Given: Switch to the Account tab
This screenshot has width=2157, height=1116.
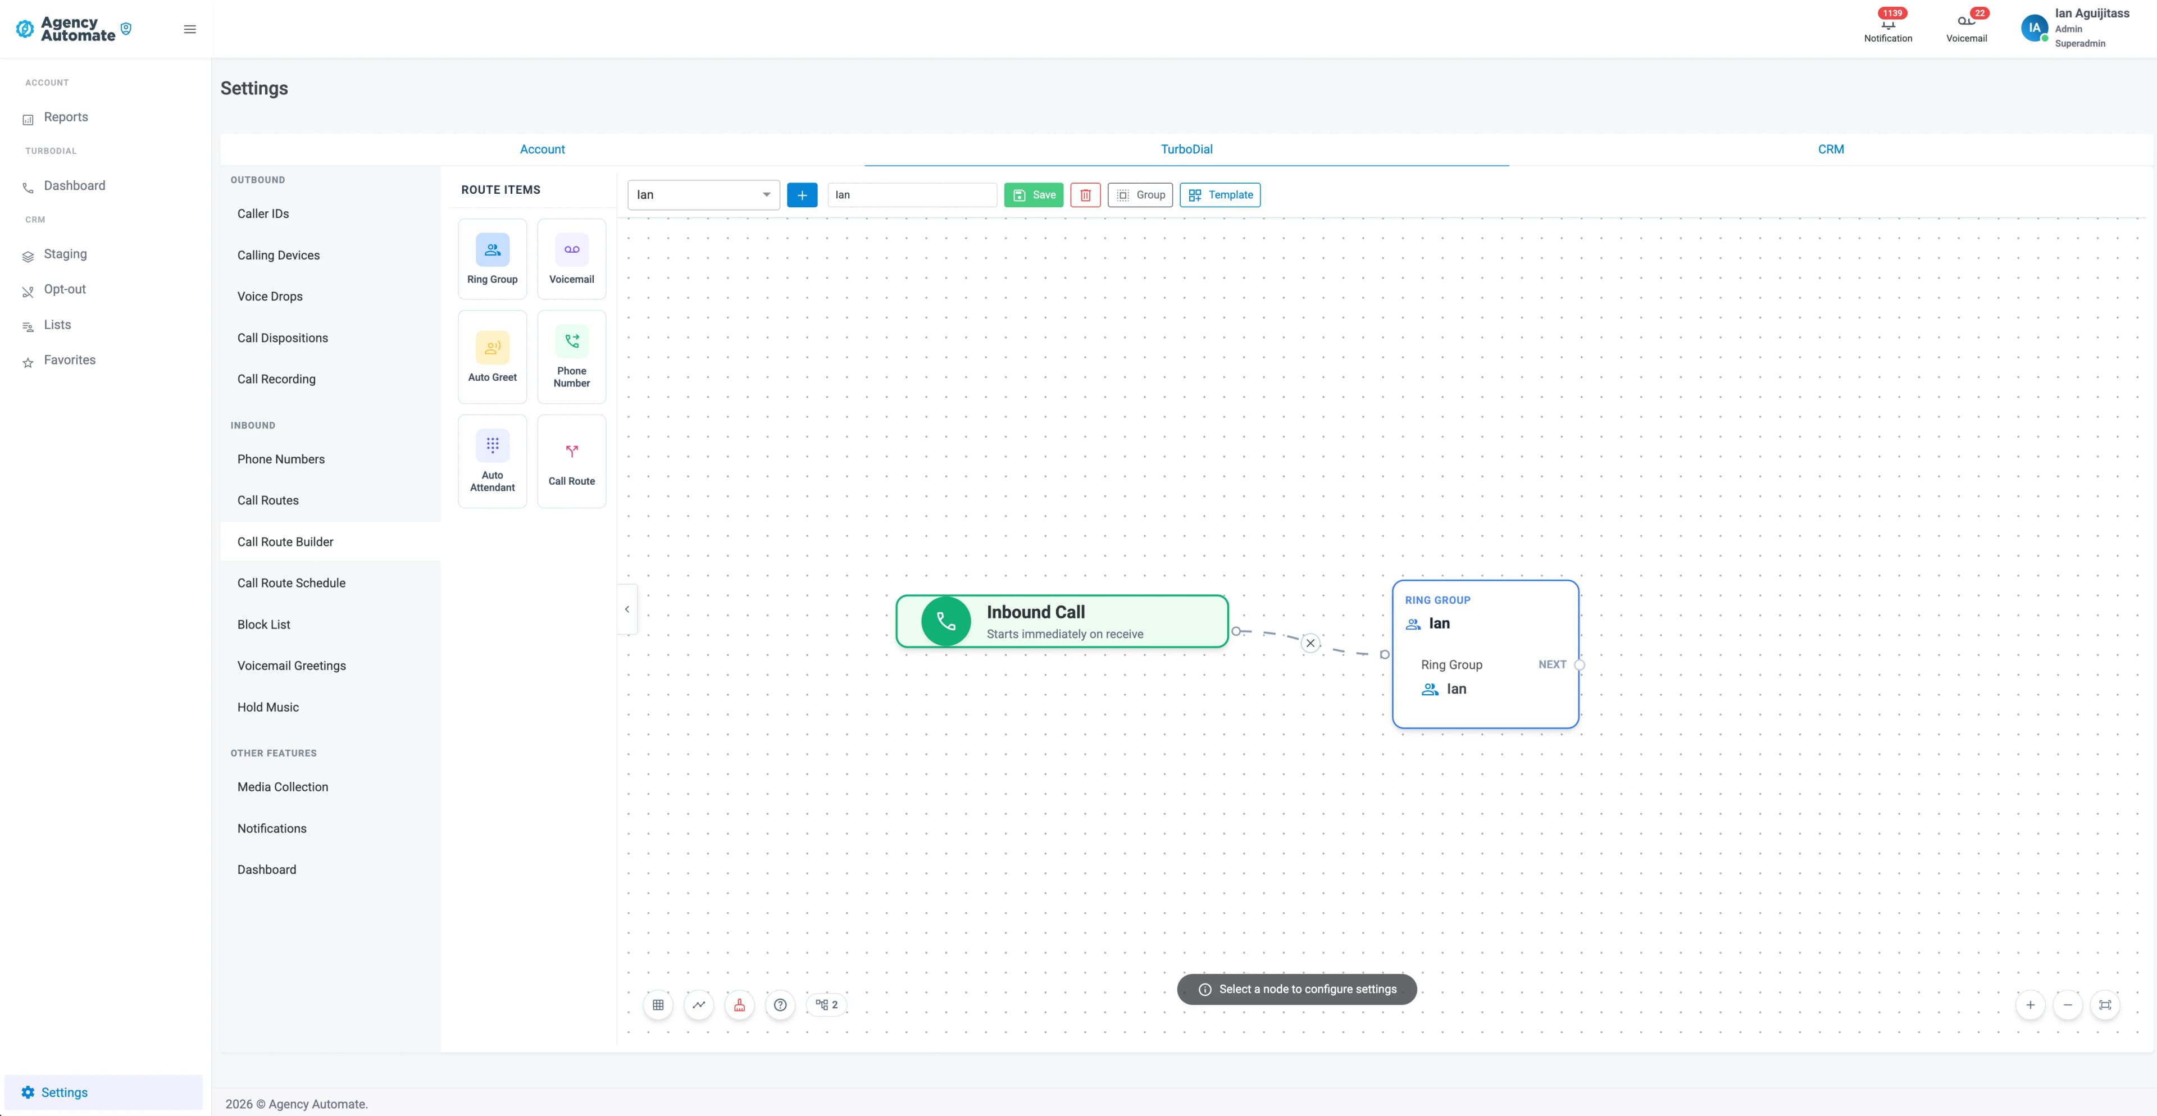Looking at the screenshot, I should [543, 149].
